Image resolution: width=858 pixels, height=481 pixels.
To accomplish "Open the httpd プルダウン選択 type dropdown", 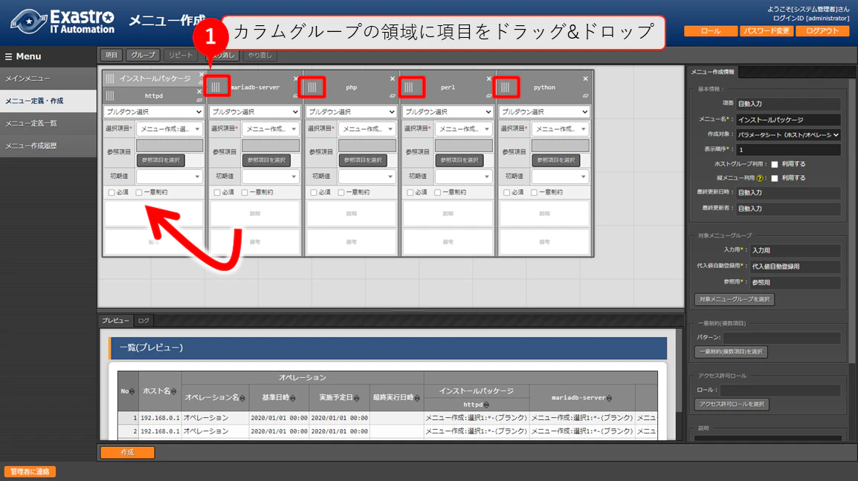I will point(154,111).
